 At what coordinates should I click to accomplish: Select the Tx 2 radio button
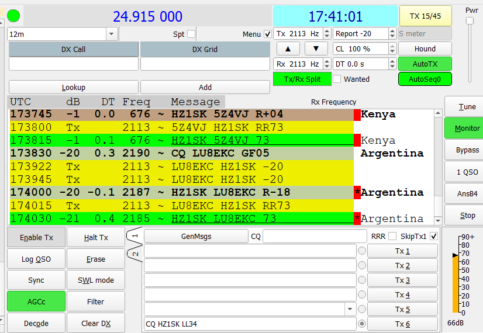[362, 265]
